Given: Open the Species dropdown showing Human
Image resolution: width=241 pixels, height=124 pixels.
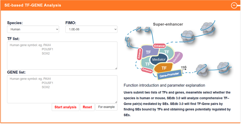Looking at the screenshot, I should (x=33, y=29).
